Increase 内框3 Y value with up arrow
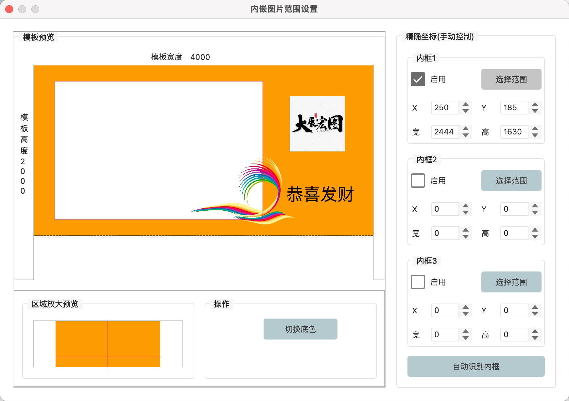The image size is (569, 401). pos(535,307)
